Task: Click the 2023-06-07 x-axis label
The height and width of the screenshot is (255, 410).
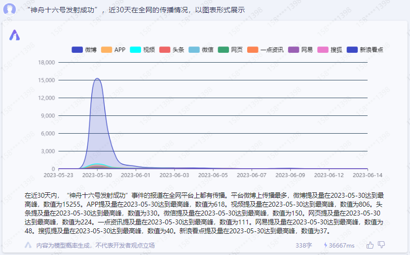Action: point(252,175)
